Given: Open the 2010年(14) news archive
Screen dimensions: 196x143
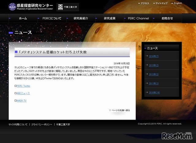Looking at the screenshot, I should [x=154, y=93].
